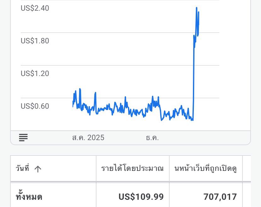The height and width of the screenshot is (207, 261).
Task: Click the 707,017 page views total
Action: [x=220, y=197]
